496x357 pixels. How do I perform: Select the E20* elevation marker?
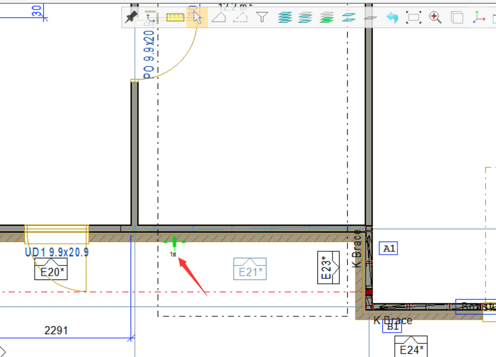pyautogui.click(x=51, y=269)
